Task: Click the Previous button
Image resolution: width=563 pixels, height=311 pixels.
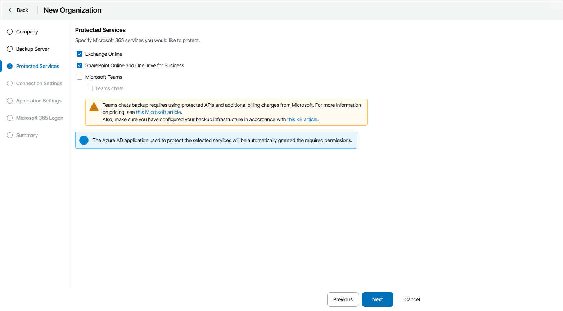Action: (343, 299)
